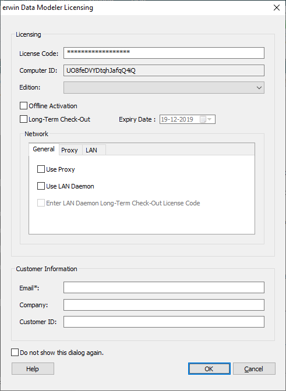286x391 pixels.
Task: Select the General network tab
Action: (44, 149)
